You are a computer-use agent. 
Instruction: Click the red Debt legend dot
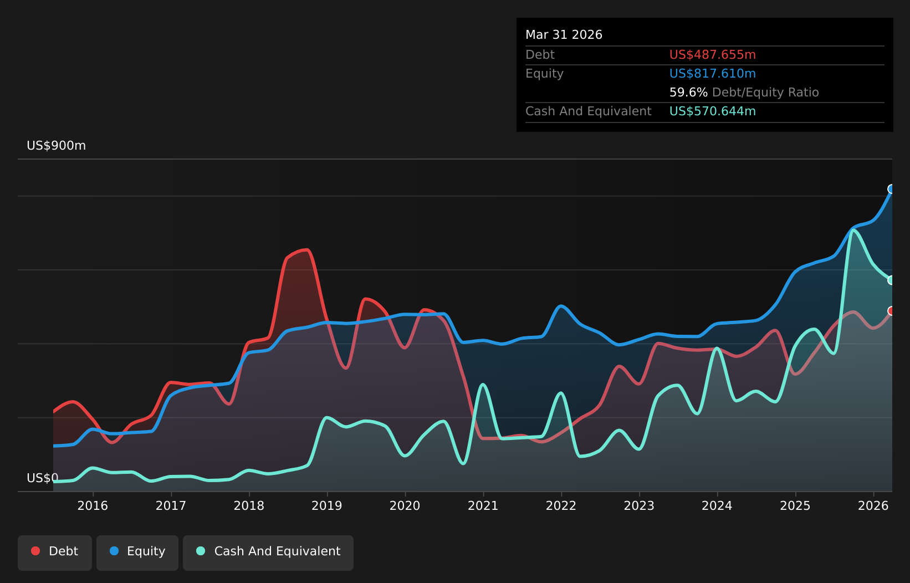(x=35, y=551)
